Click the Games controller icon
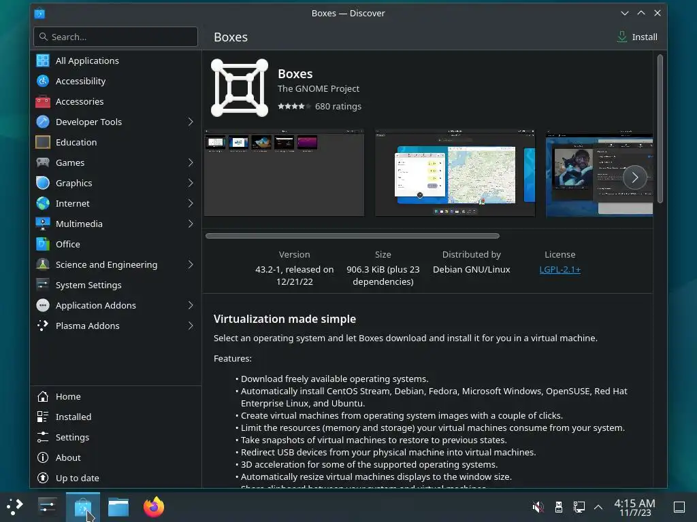Image resolution: width=697 pixels, height=522 pixels. 43,162
